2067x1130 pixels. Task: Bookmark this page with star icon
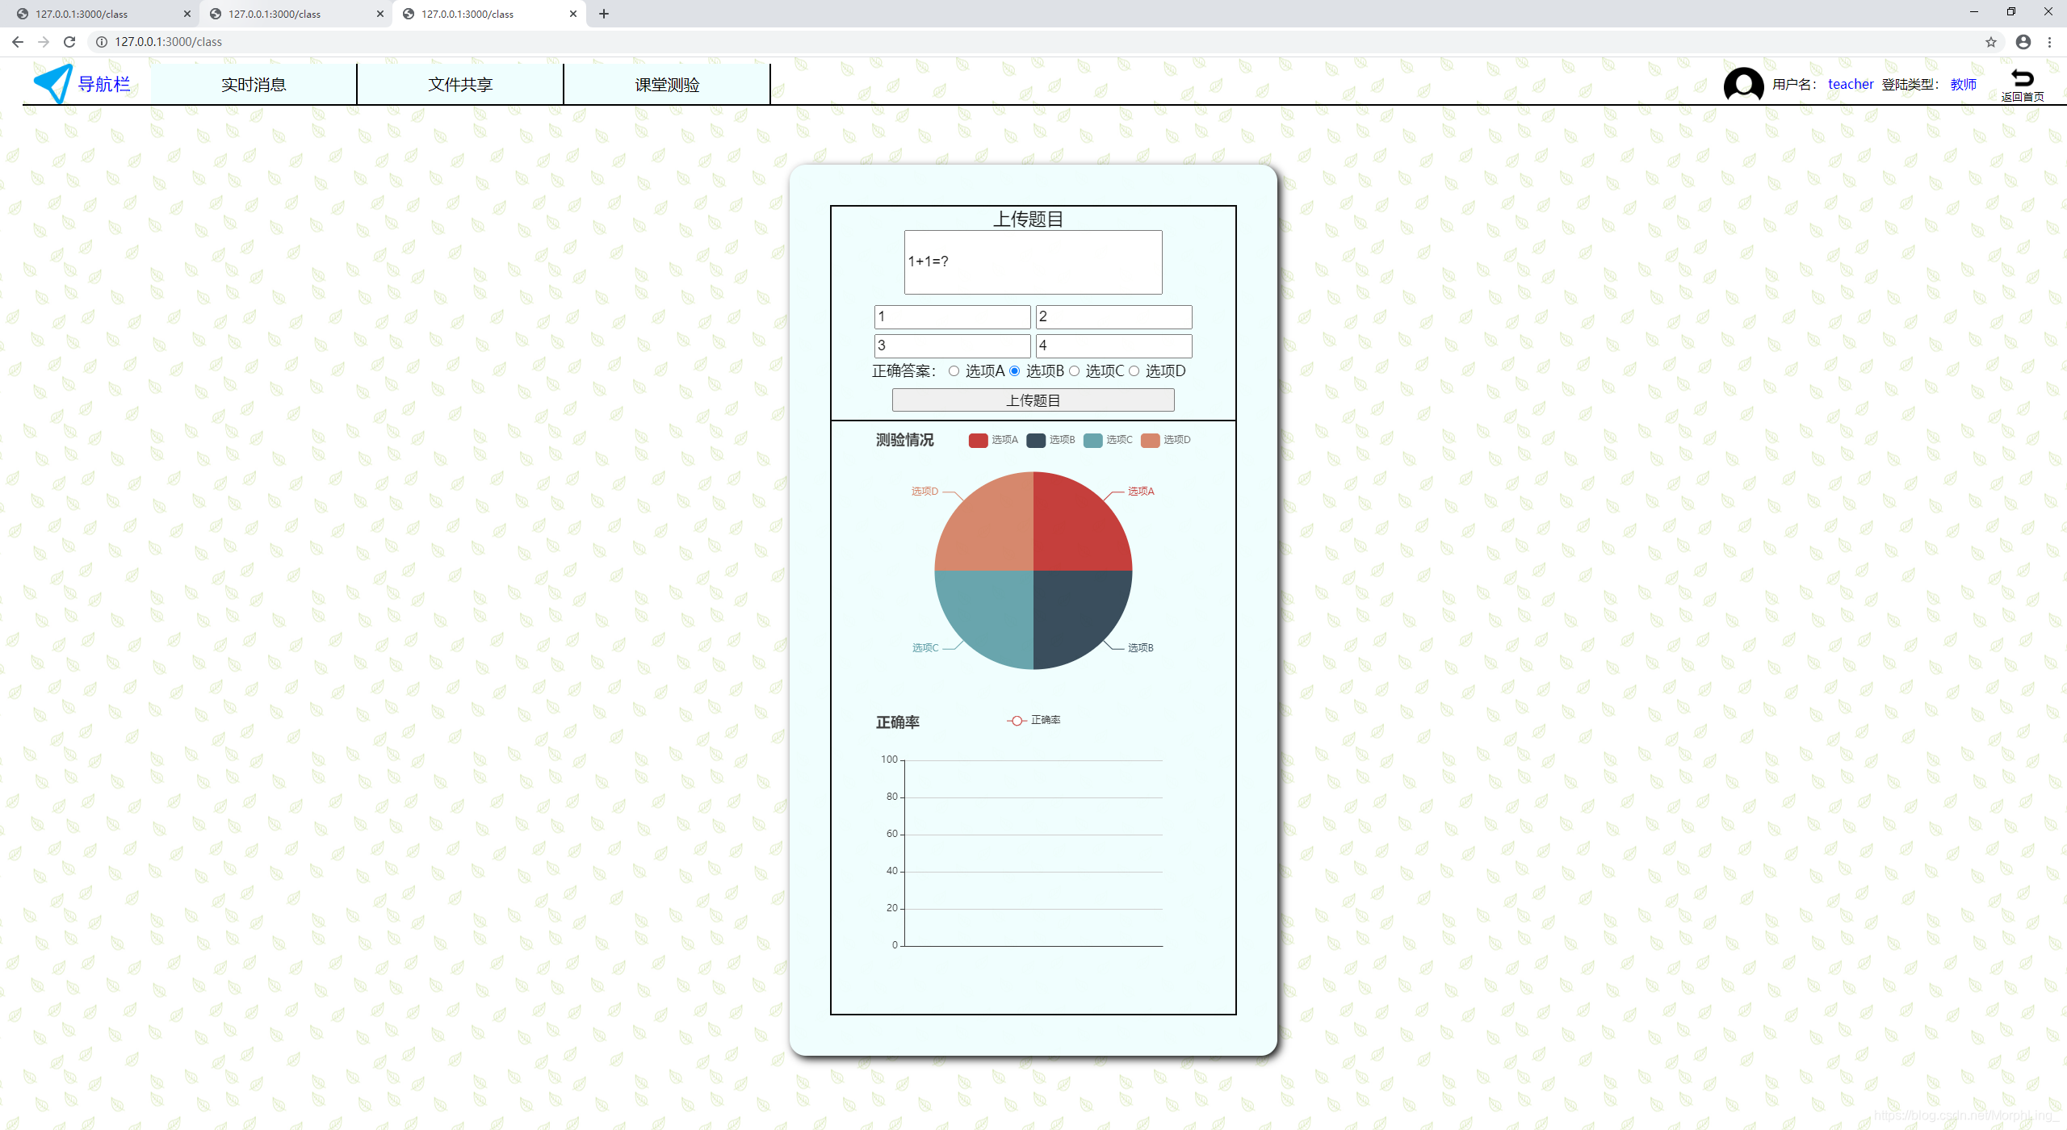1991,42
